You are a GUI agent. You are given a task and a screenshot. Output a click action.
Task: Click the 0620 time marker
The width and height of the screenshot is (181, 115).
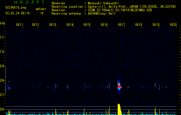(173, 25)
